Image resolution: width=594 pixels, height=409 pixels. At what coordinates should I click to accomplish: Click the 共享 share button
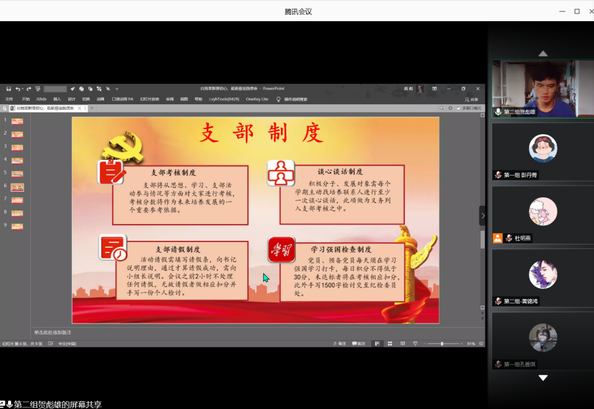pos(471,99)
